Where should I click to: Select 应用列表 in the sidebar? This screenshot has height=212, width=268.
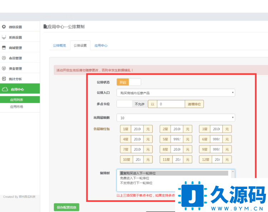(16, 100)
